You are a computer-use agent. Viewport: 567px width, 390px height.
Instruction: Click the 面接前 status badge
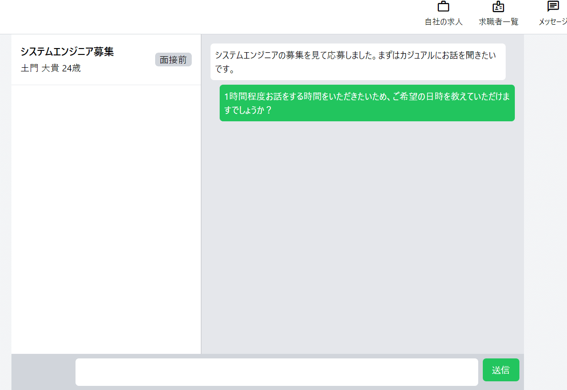173,60
